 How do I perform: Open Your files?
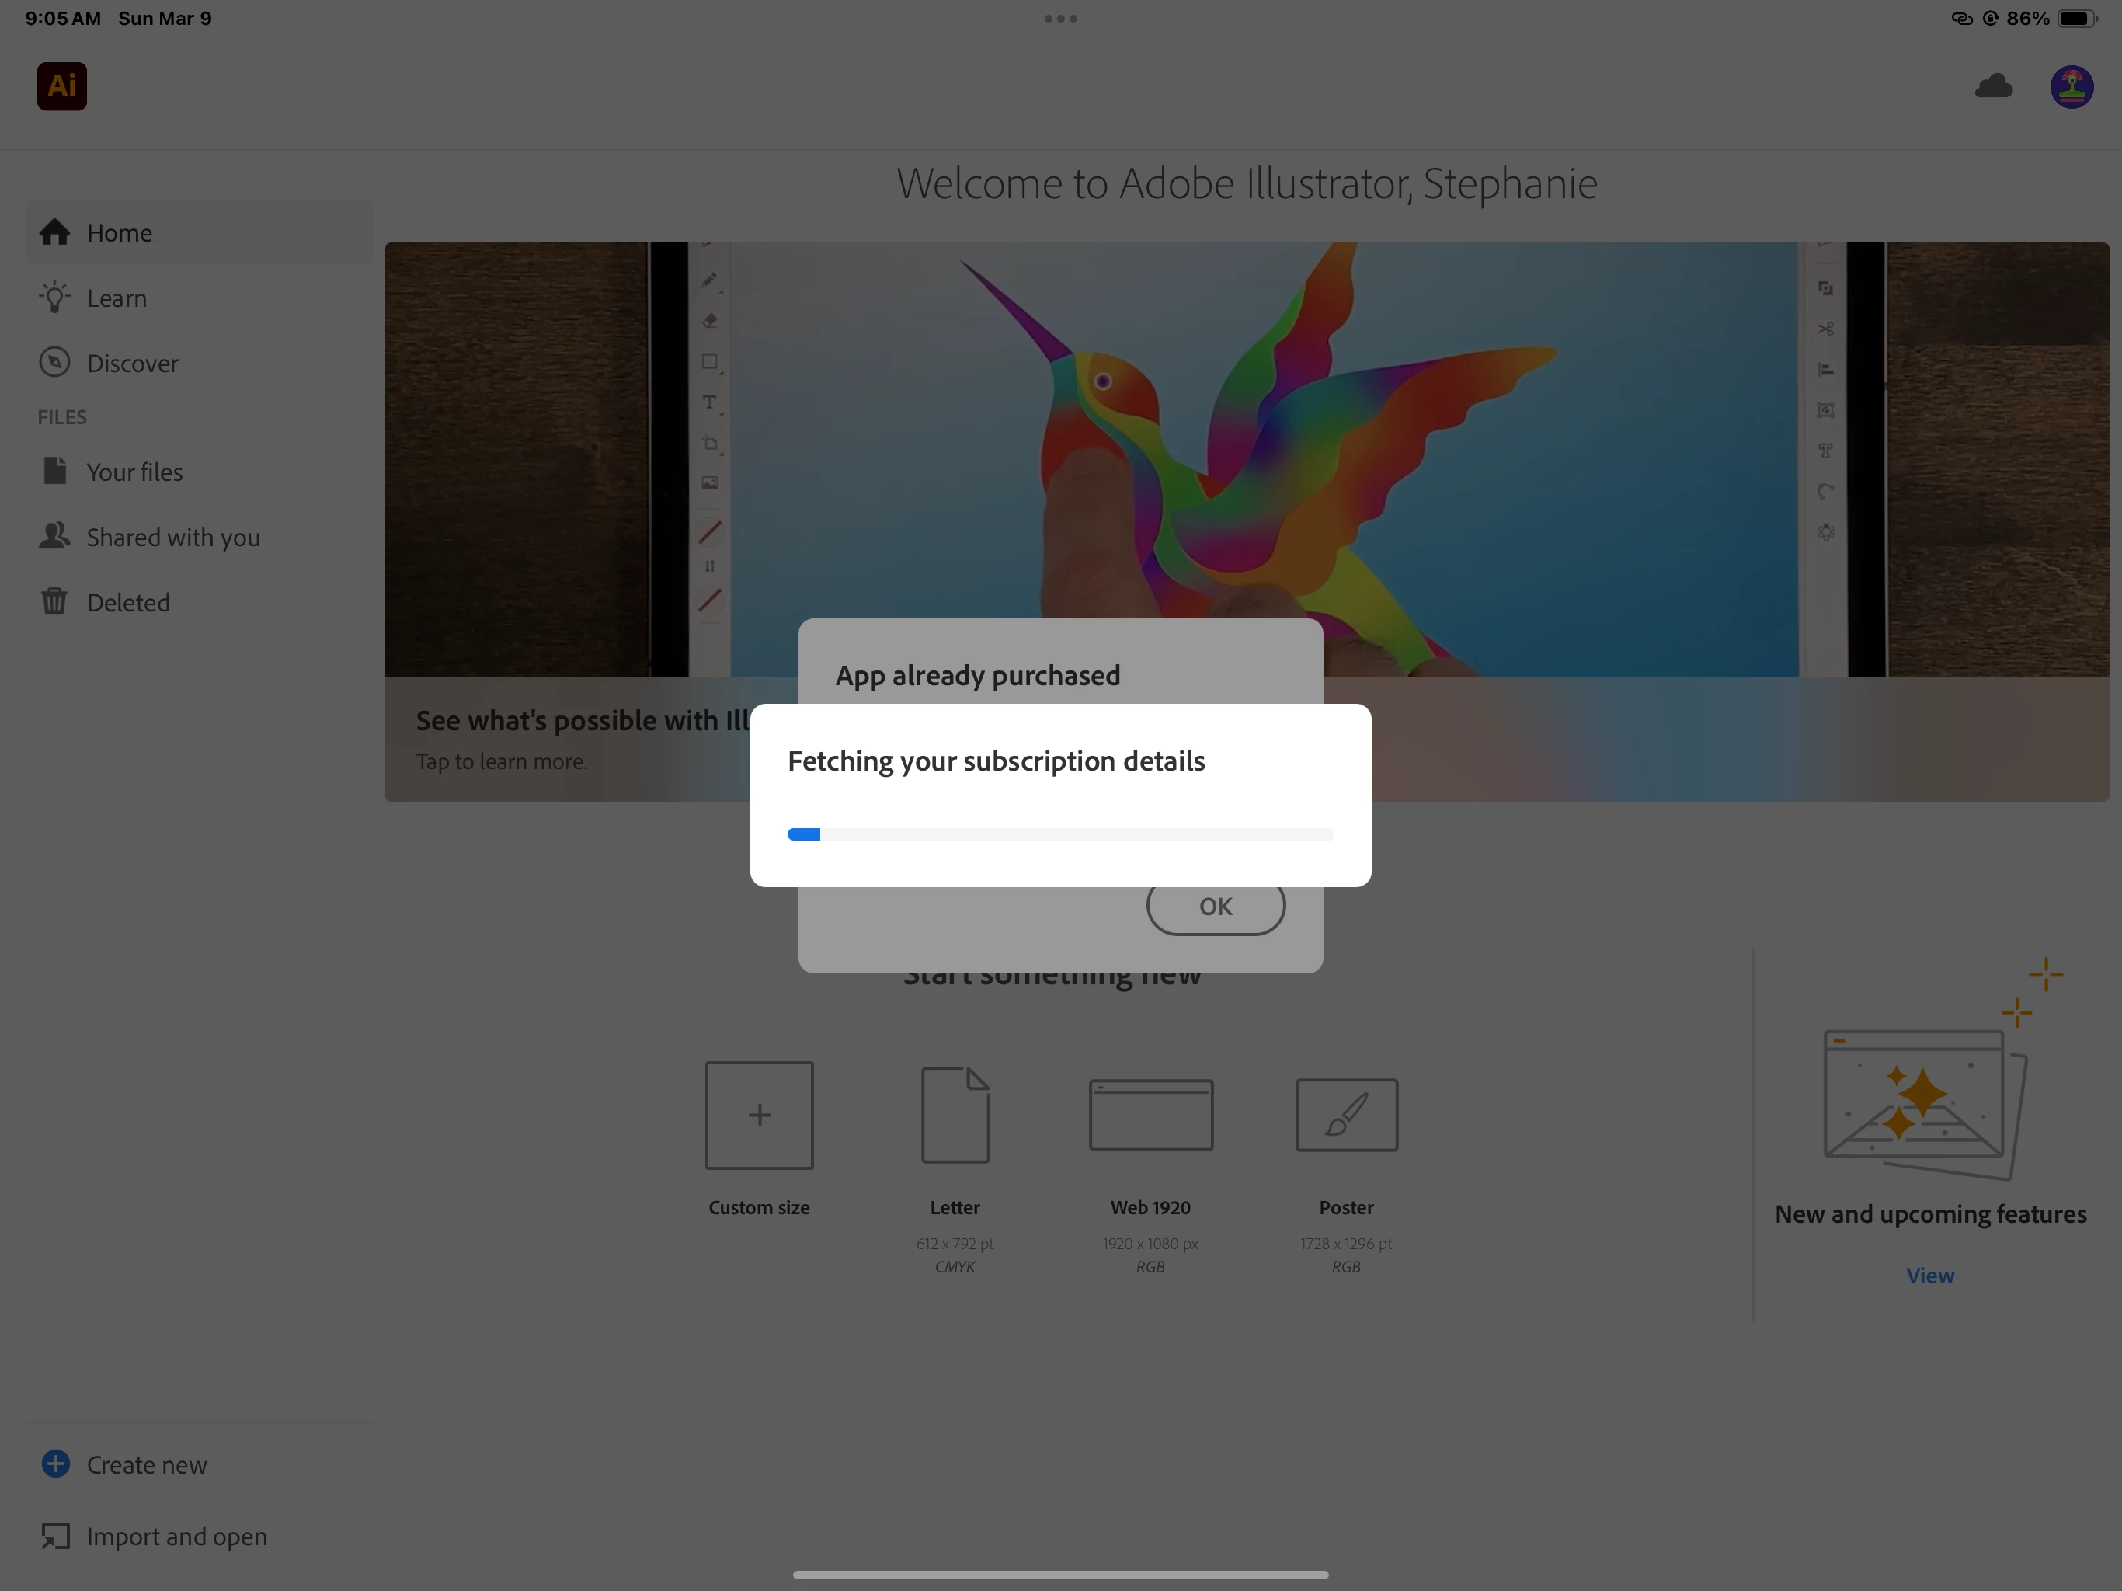tap(134, 472)
